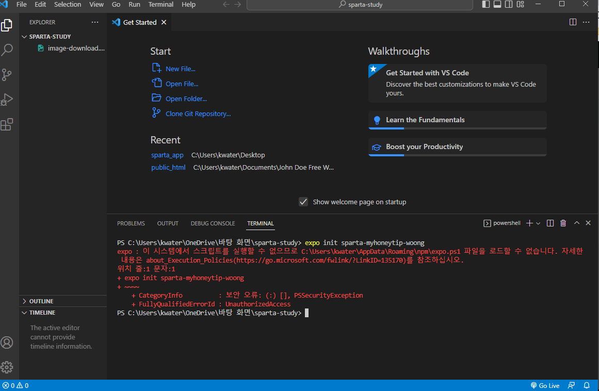
Task: Select the powershell terminal label
Action: pyautogui.click(x=502, y=223)
